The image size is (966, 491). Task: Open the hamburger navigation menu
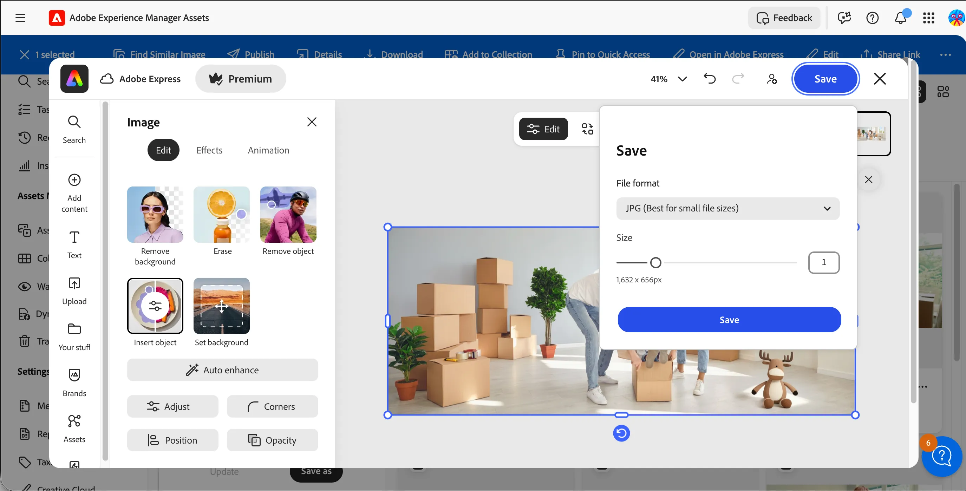(20, 18)
